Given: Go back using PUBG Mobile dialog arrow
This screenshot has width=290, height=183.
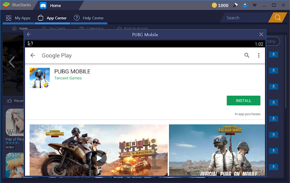Looking at the screenshot, I should [x=29, y=35].
